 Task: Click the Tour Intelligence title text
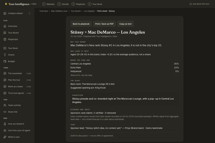click(19, 4)
